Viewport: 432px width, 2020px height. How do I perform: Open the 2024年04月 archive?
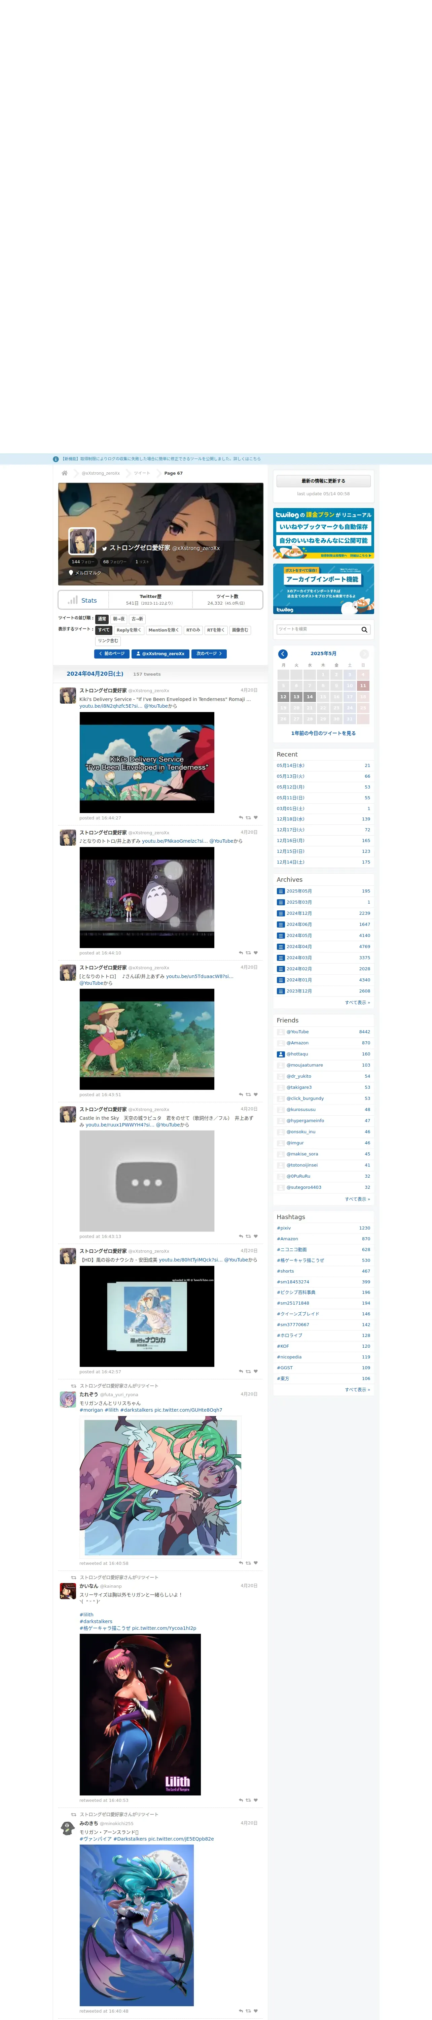pos(299,946)
